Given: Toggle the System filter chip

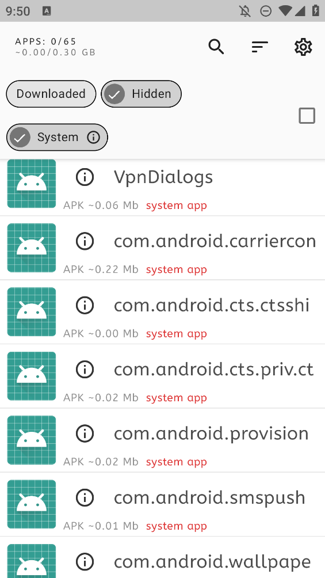Looking at the screenshot, I should coord(57,137).
